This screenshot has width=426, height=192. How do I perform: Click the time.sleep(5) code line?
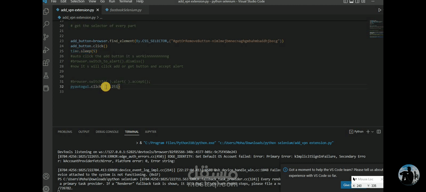pos(84,51)
